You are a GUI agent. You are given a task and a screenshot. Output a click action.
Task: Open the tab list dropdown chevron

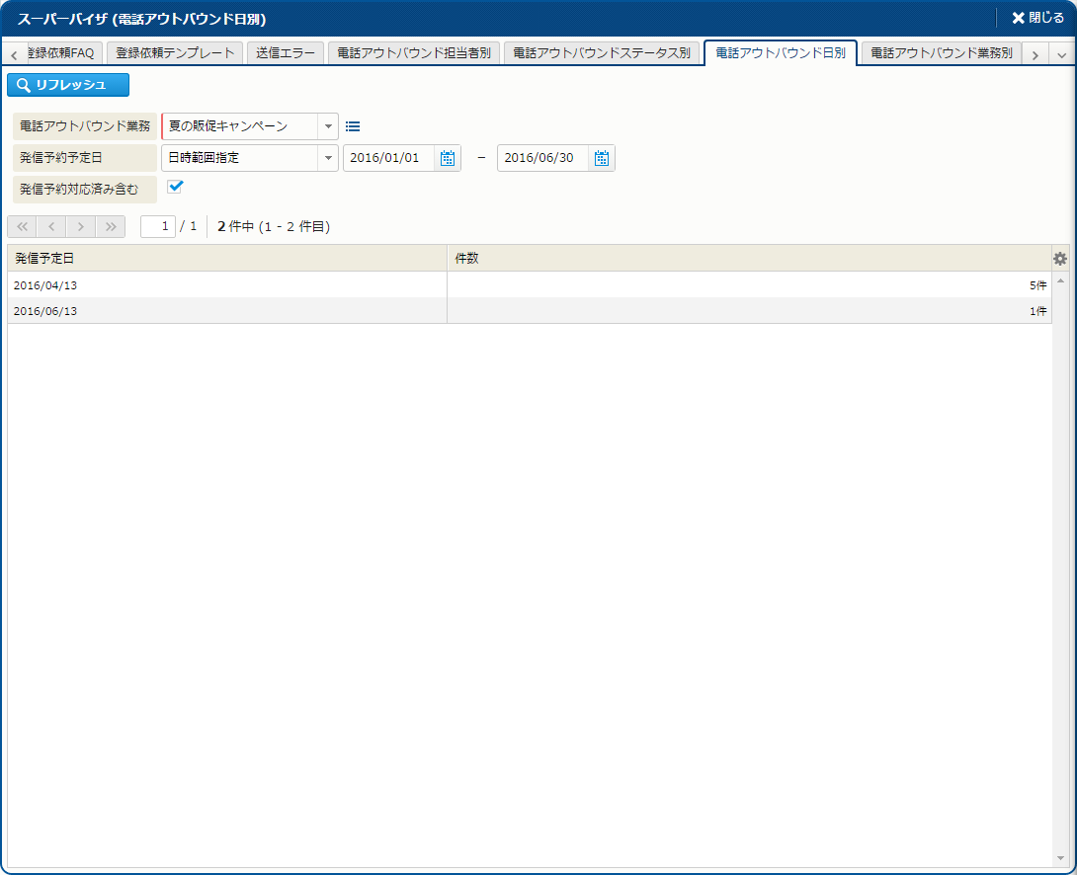coord(1062,55)
